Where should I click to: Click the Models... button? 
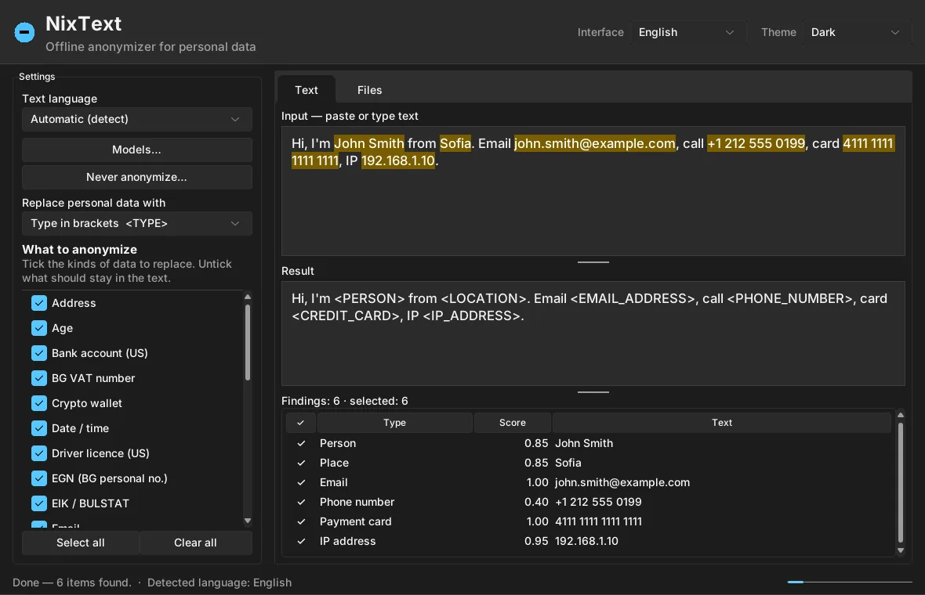137,150
